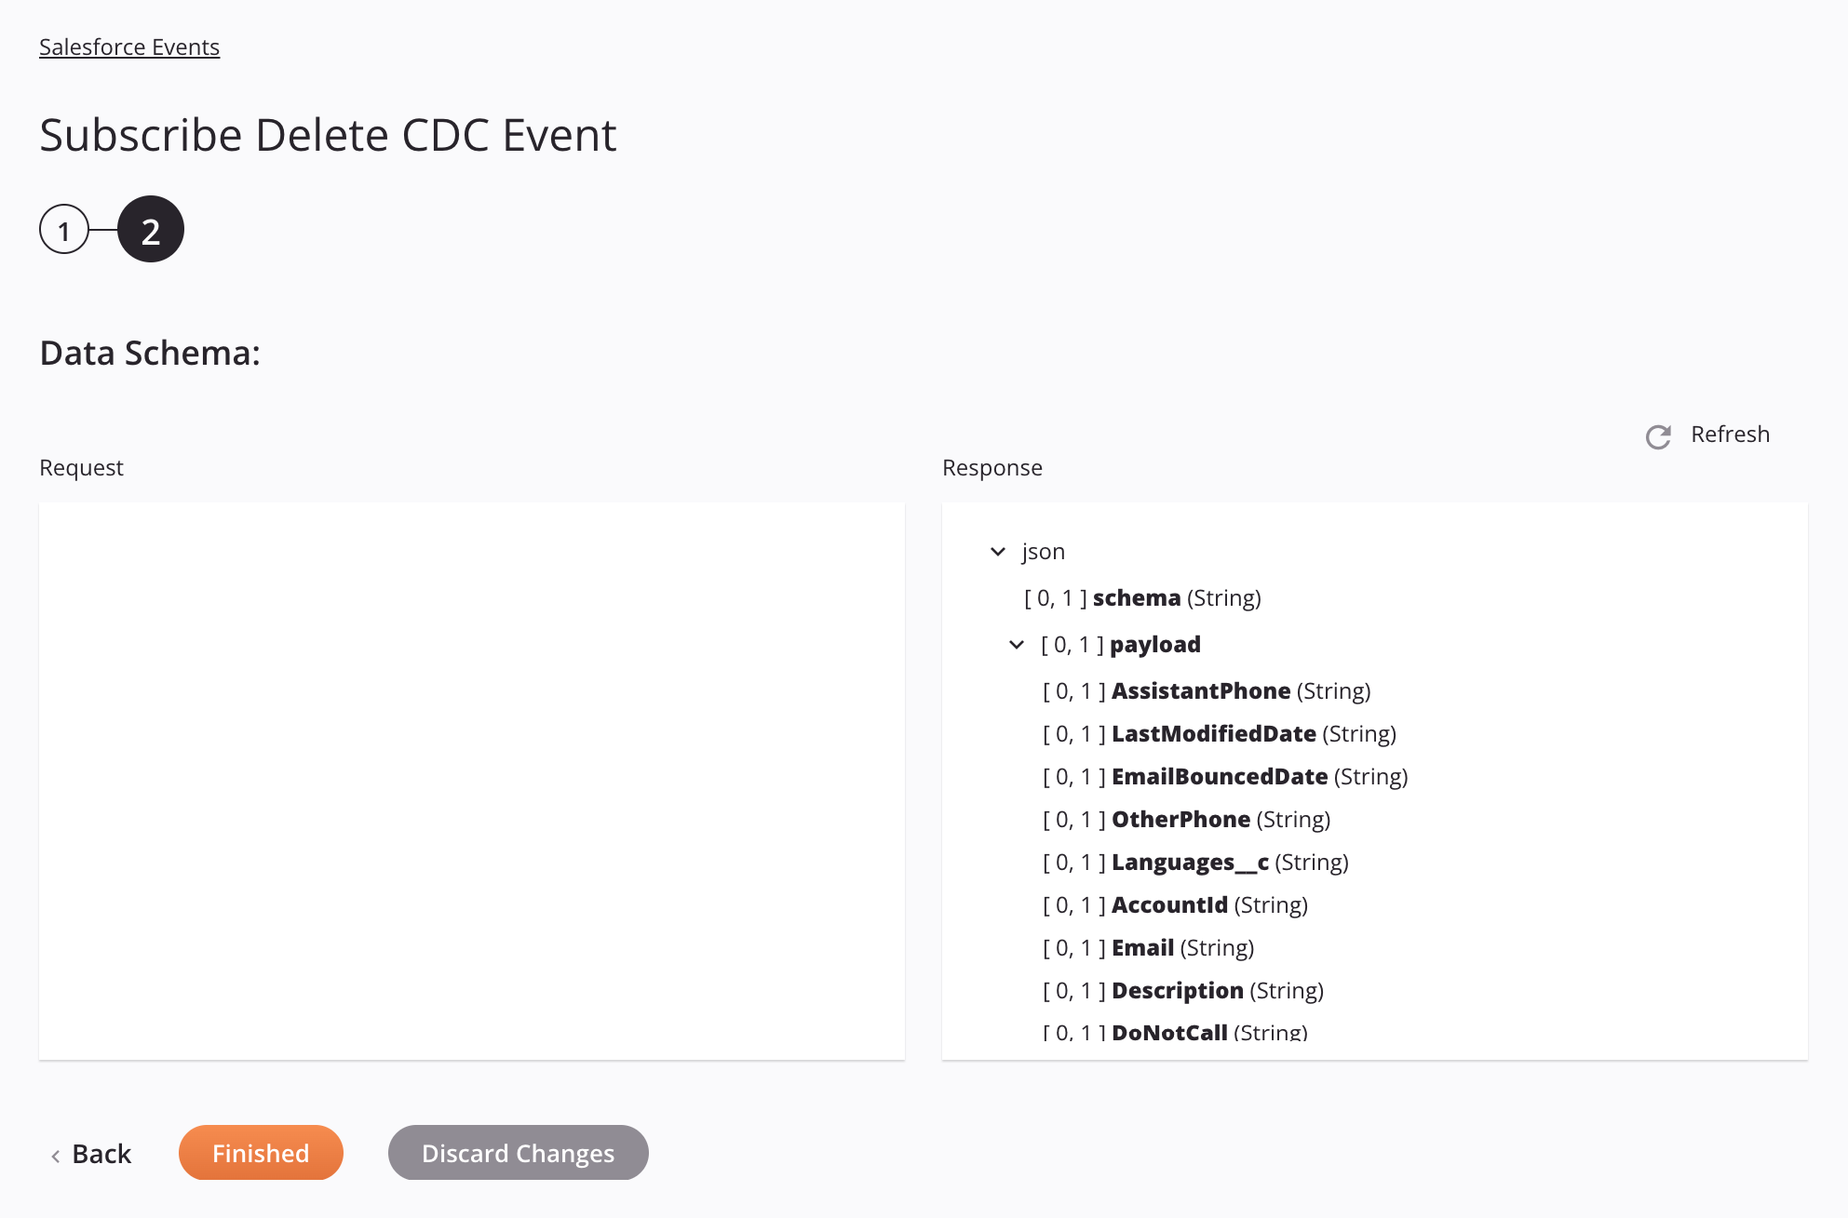
Task: Collapse the json top-level expander
Action: pos(997,549)
